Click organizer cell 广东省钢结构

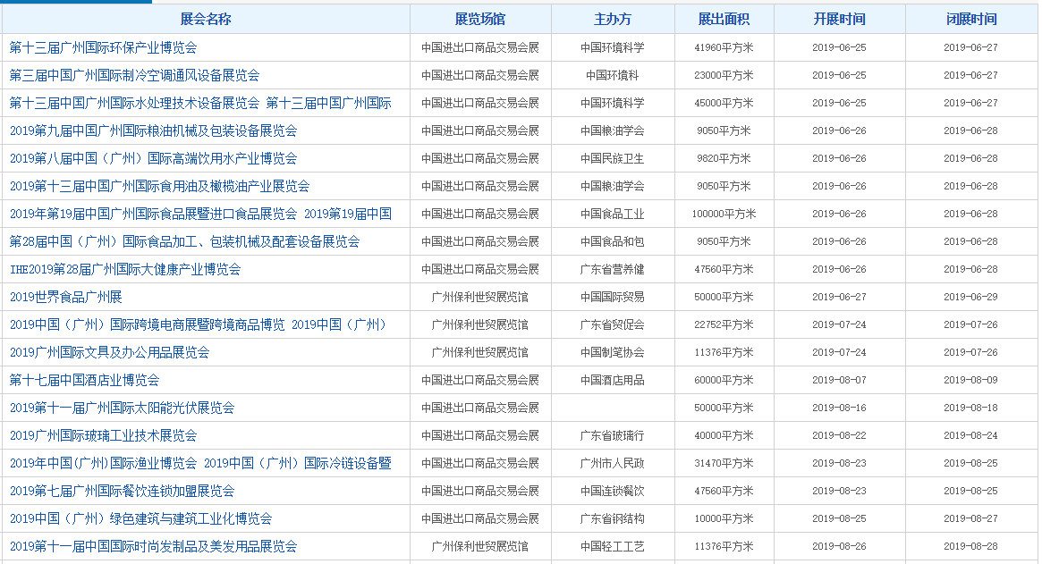click(x=612, y=518)
